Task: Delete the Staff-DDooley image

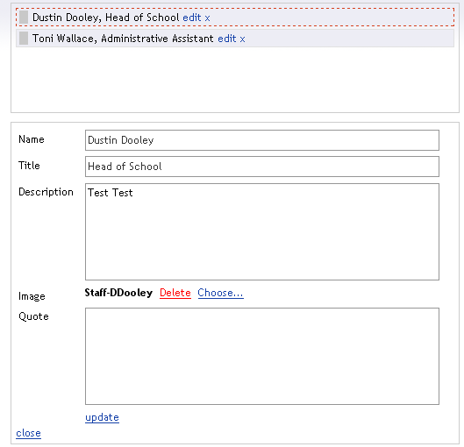Action: pyautogui.click(x=175, y=293)
